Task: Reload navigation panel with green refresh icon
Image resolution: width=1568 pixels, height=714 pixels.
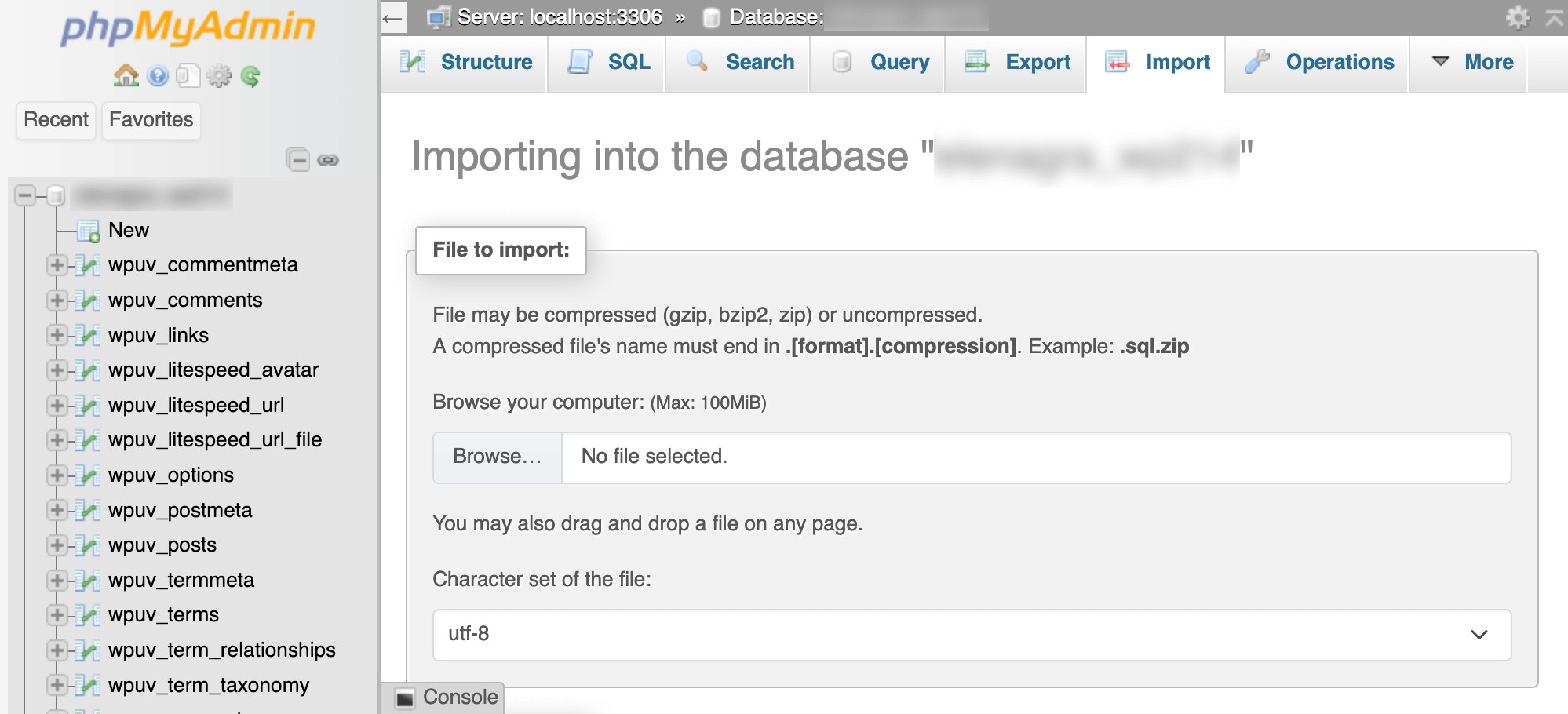Action: point(250,76)
